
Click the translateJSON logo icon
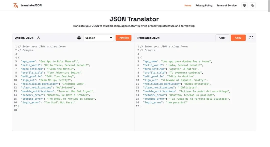point(16,5)
